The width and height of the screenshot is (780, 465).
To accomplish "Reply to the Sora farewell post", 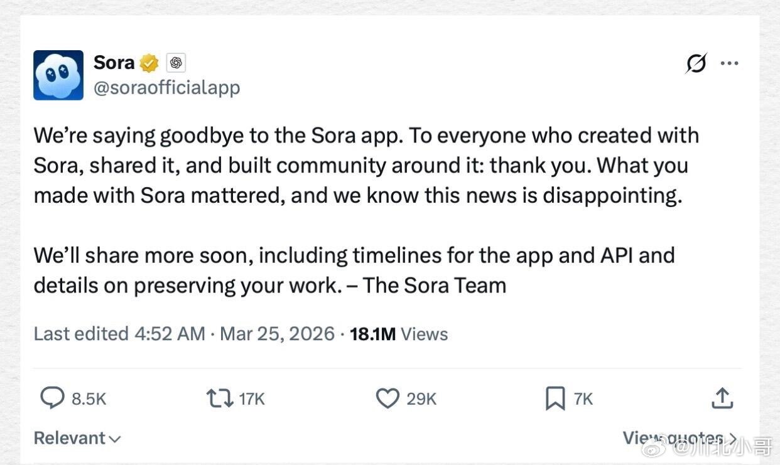I will (53, 398).
